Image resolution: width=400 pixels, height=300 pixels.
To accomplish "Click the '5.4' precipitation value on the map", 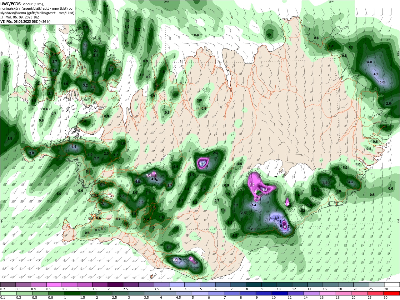I will tap(254, 205).
